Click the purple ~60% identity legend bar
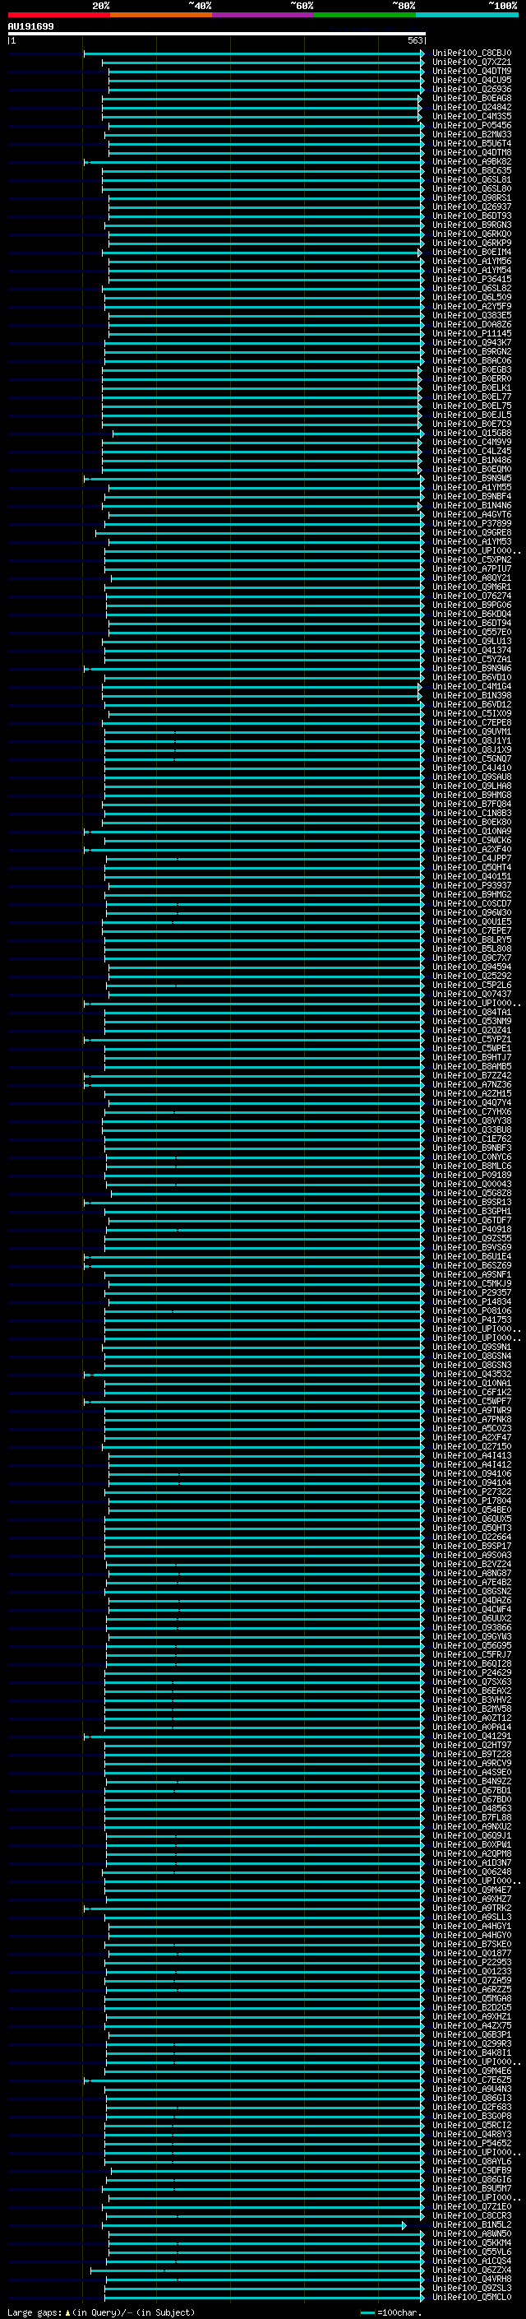Viewport: 526px width, 2319px height. (264, 16)
